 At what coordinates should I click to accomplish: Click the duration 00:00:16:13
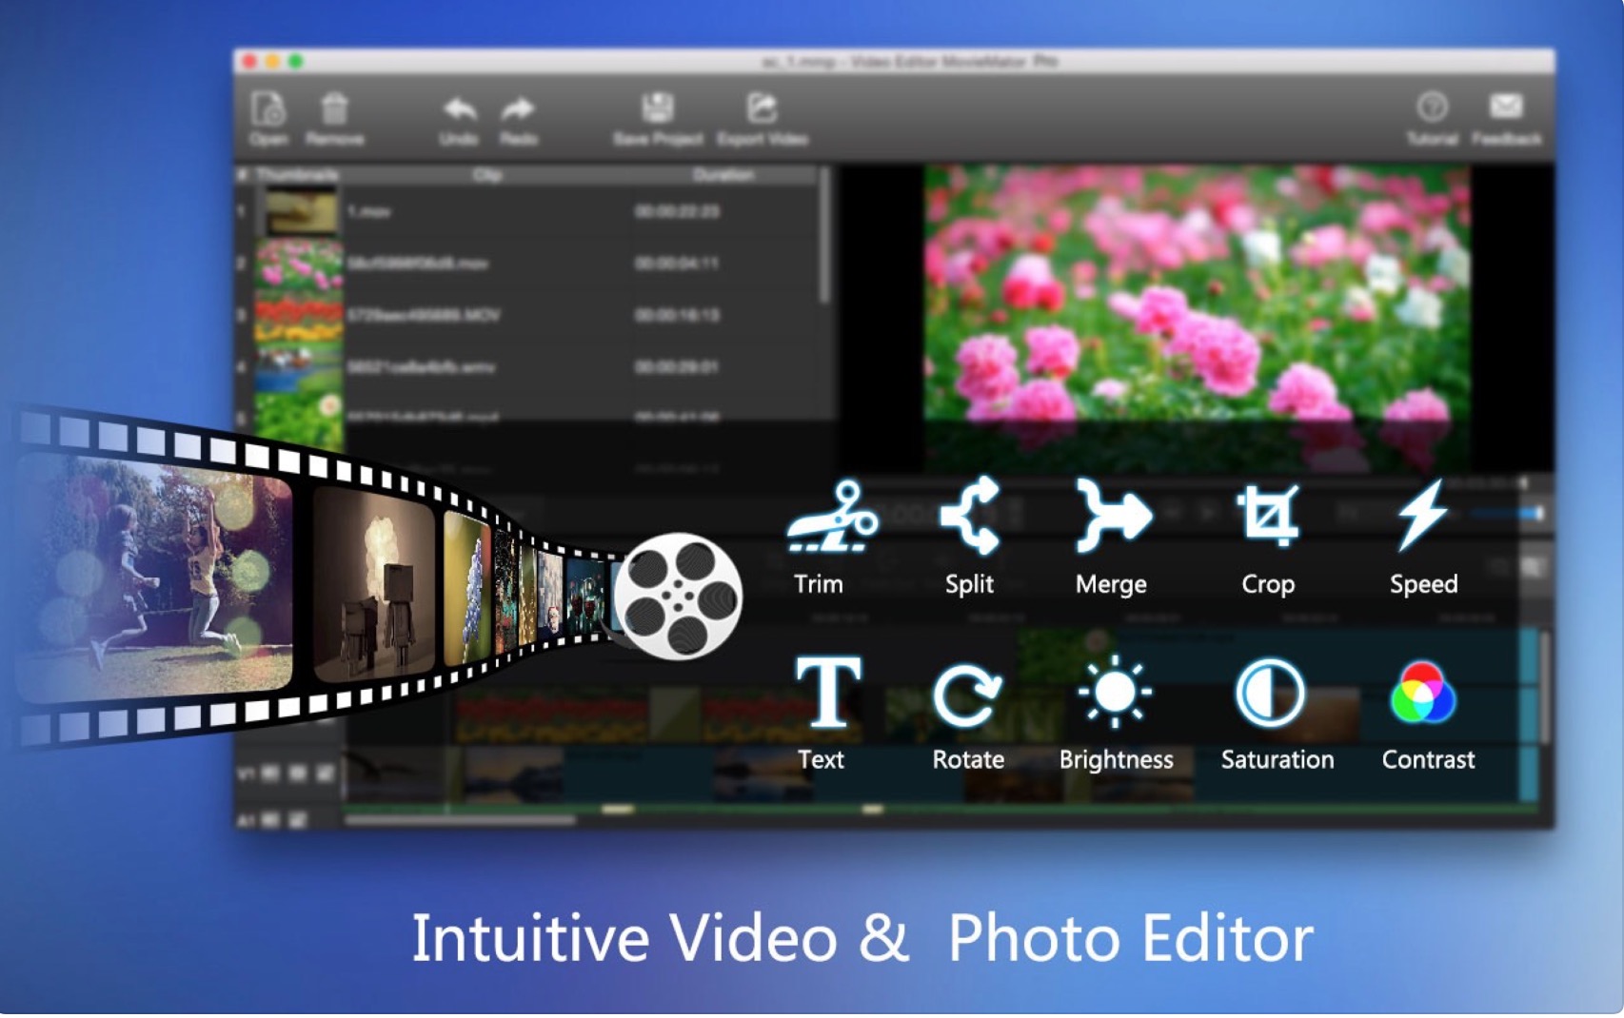pyautogui.click(x=677, y=315)
